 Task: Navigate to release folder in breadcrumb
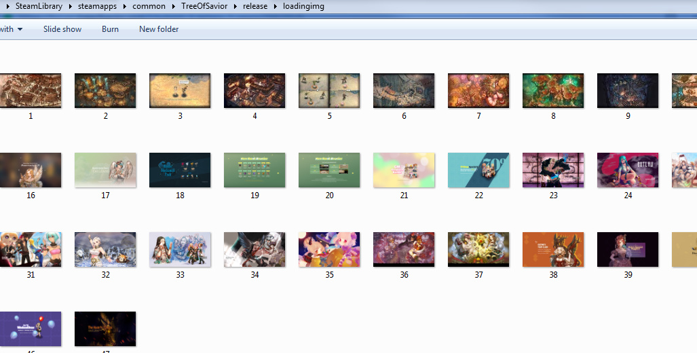coord(255,6)
